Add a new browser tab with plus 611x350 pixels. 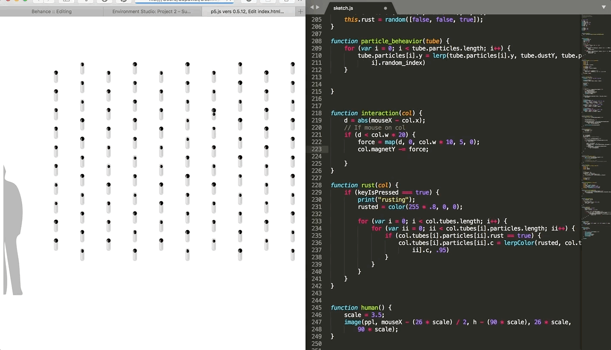coord(300,11)
